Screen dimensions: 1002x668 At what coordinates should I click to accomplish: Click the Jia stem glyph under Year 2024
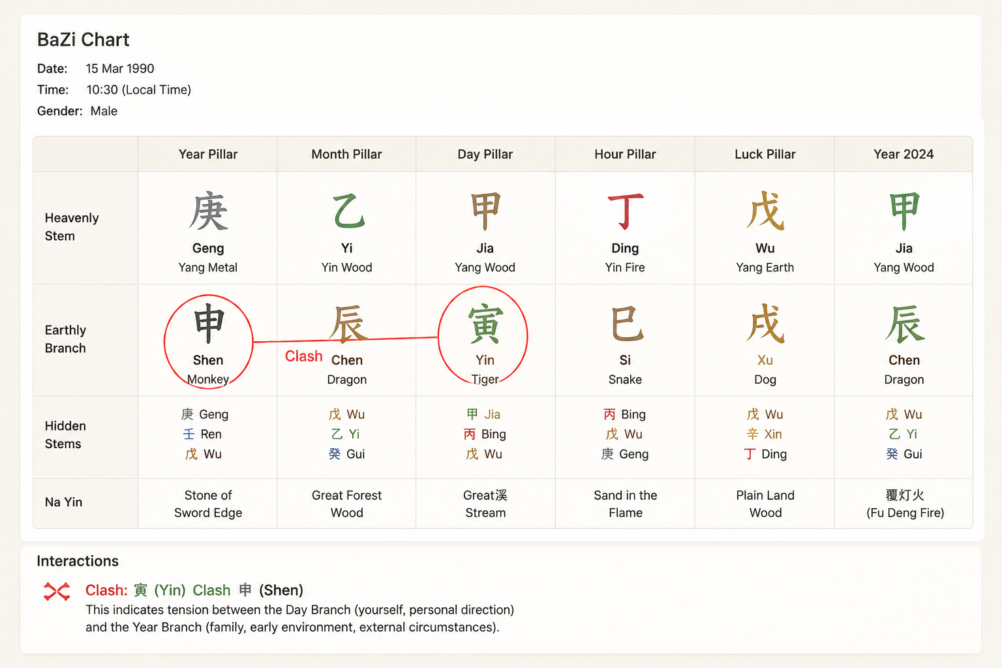click(x=904, y=211)
